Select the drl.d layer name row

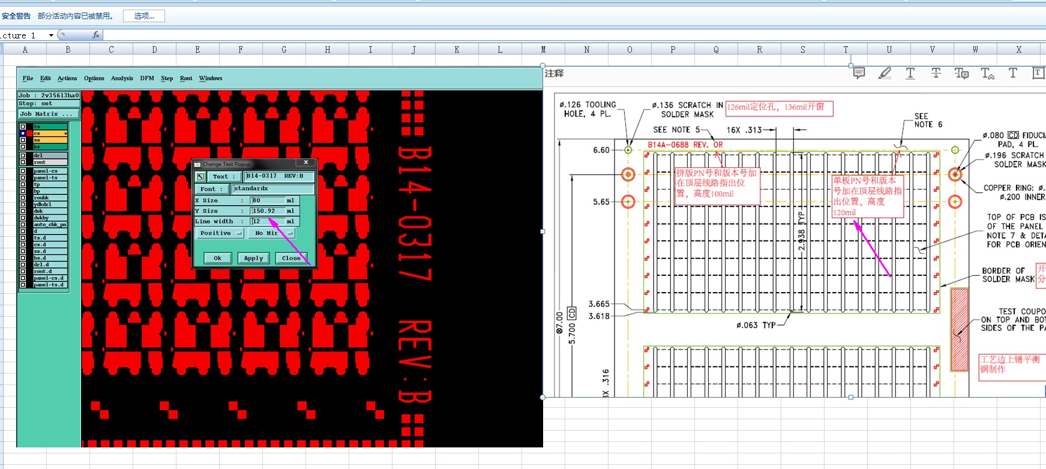tap(50, 264)
